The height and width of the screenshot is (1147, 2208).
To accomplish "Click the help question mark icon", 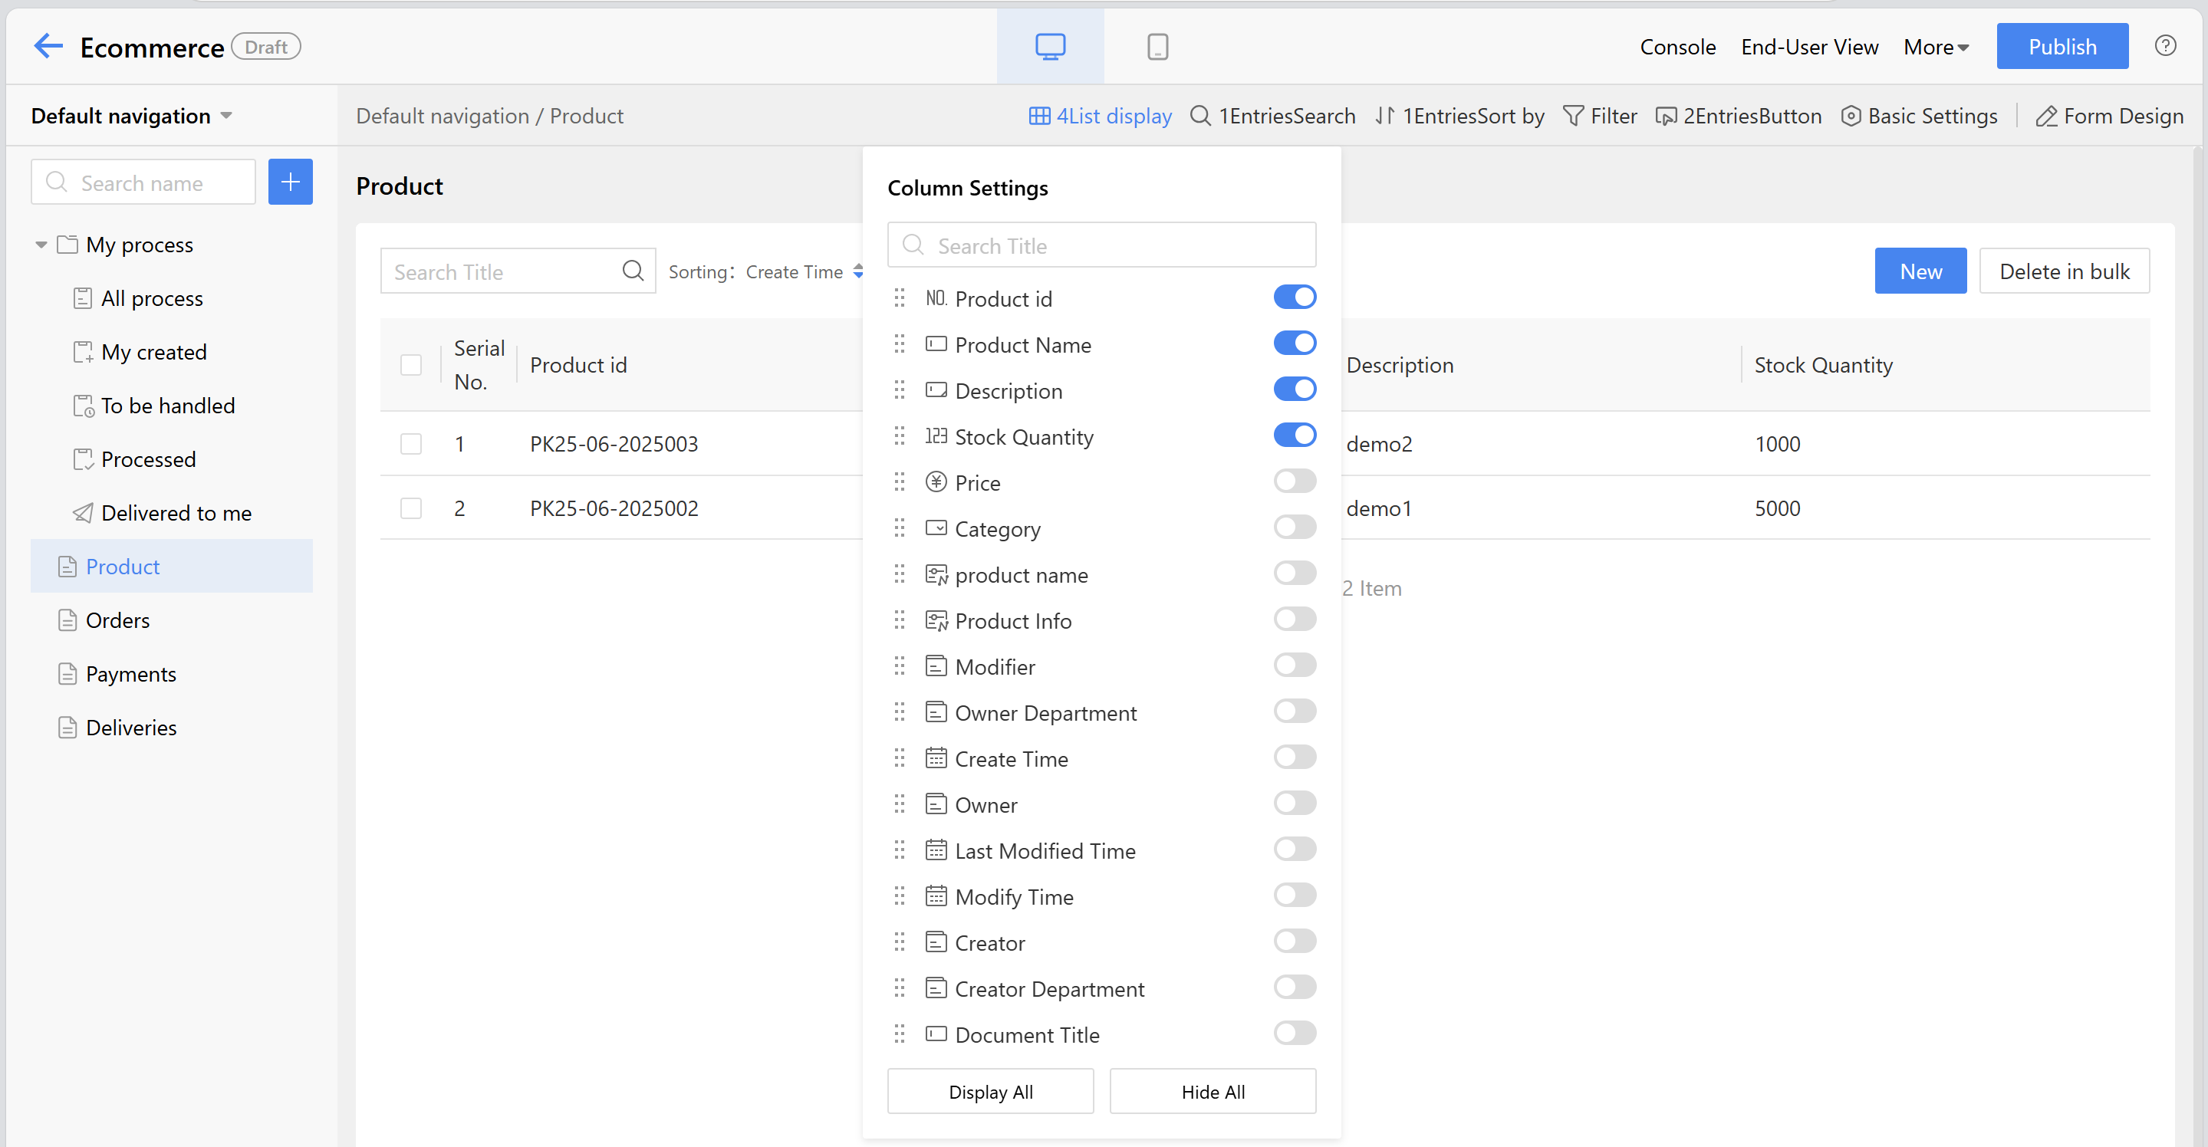I will point(2165,46).
